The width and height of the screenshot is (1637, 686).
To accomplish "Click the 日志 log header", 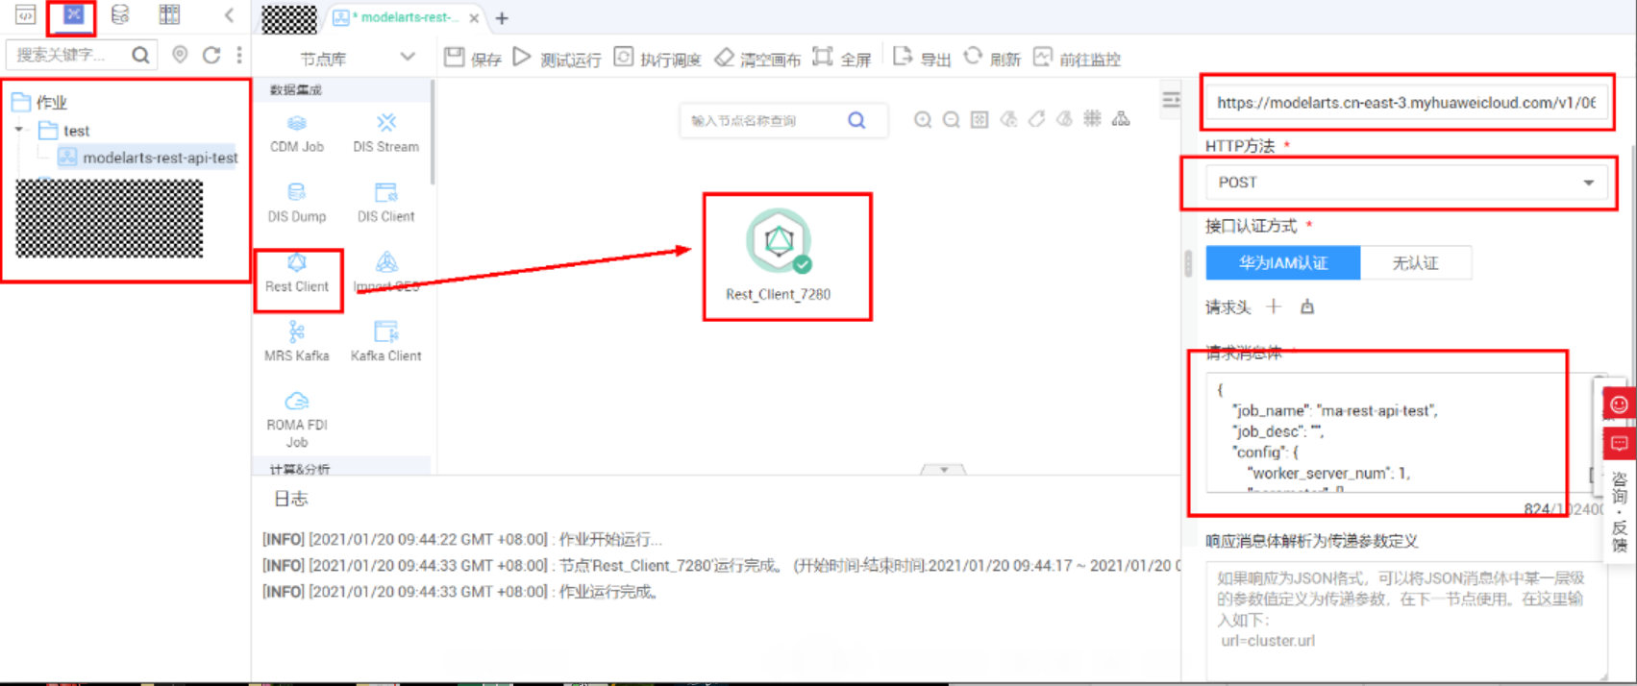I will (x=290, y=499).
